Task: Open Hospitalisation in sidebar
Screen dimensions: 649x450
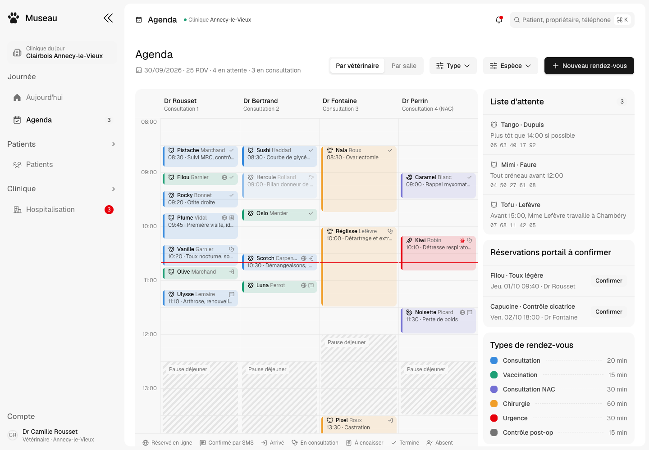Action: pos(62,210)
